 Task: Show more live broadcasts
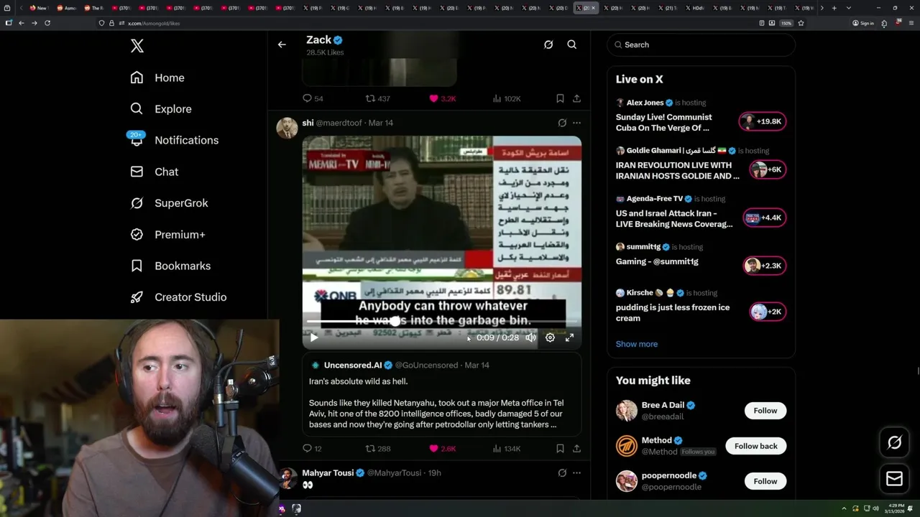637,344
